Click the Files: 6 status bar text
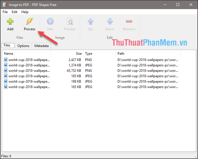The height and width of the screenshot is (159, 198). [6, 156]
